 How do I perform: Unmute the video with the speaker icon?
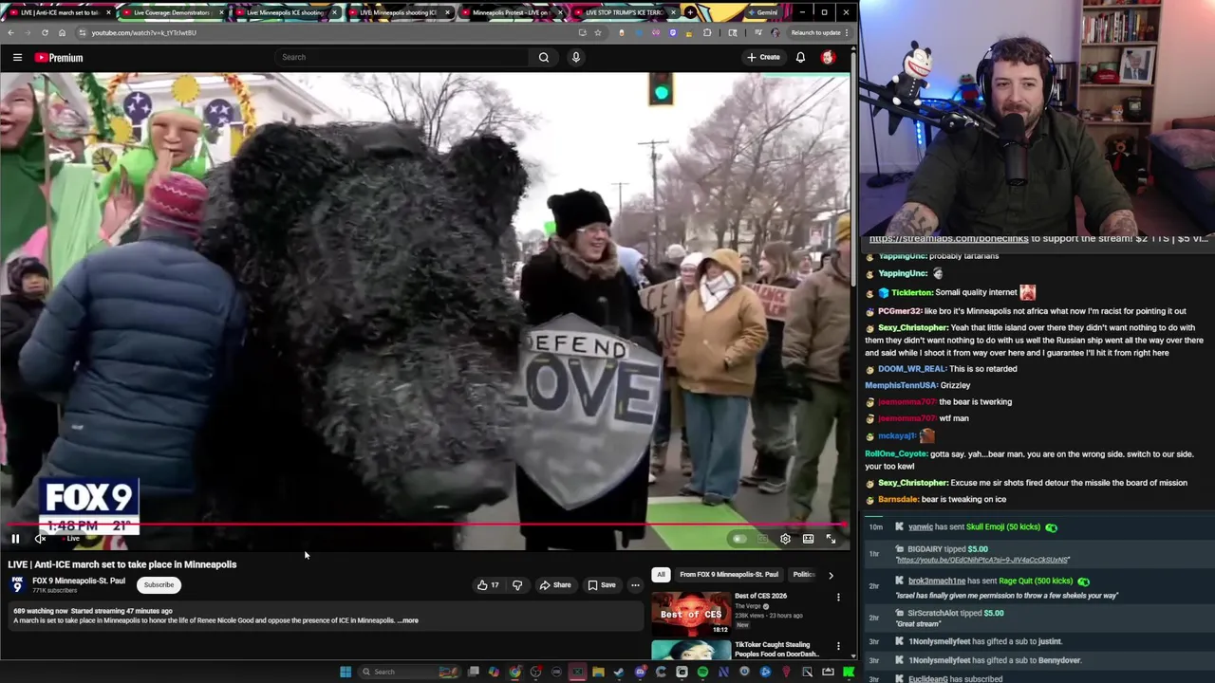coord(41,539)
